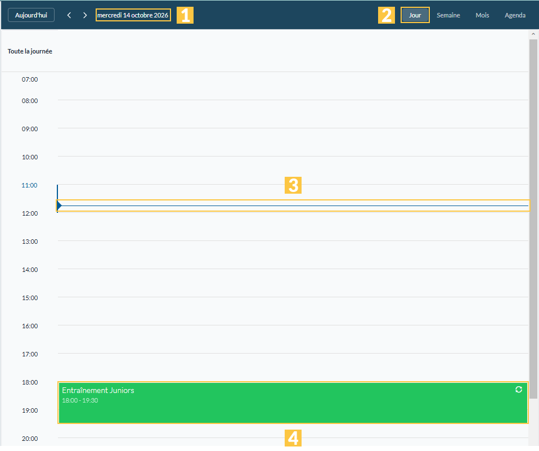Switch to the Mois view

[x=482, y=15]
